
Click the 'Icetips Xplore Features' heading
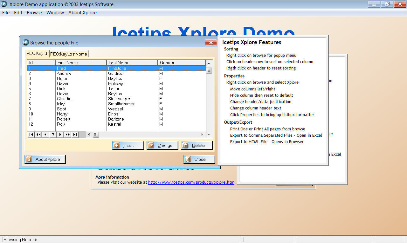252,42
